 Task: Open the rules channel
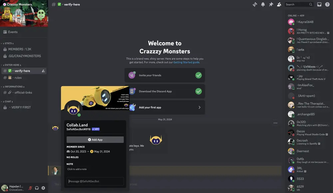[x=24, y=78]
